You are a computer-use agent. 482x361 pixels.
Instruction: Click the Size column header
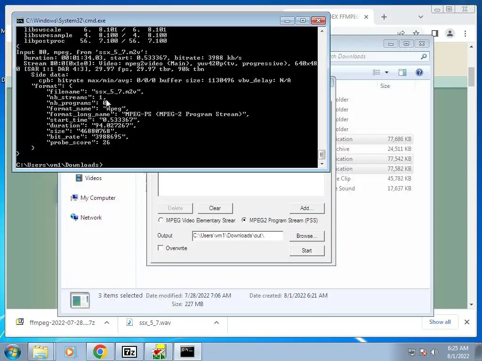385,86
